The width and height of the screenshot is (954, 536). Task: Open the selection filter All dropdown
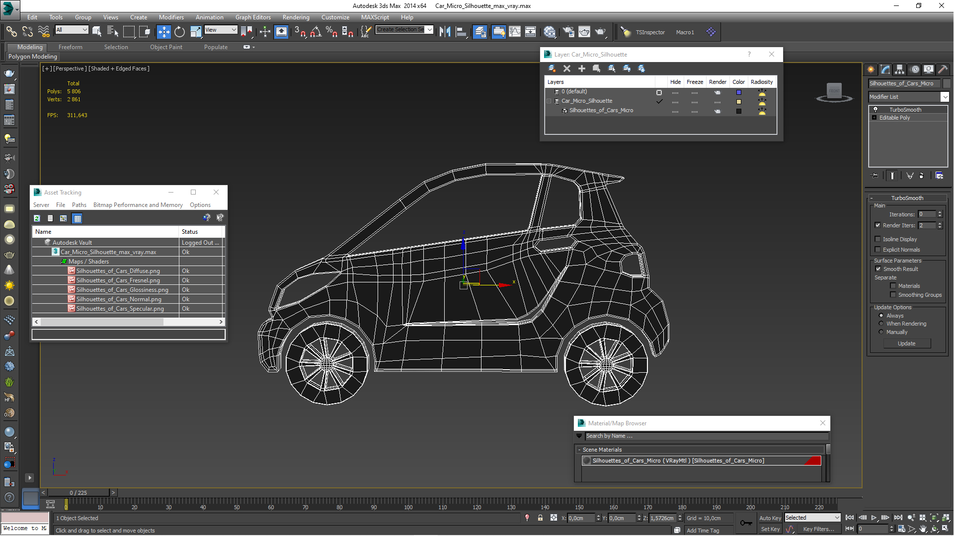72,30
